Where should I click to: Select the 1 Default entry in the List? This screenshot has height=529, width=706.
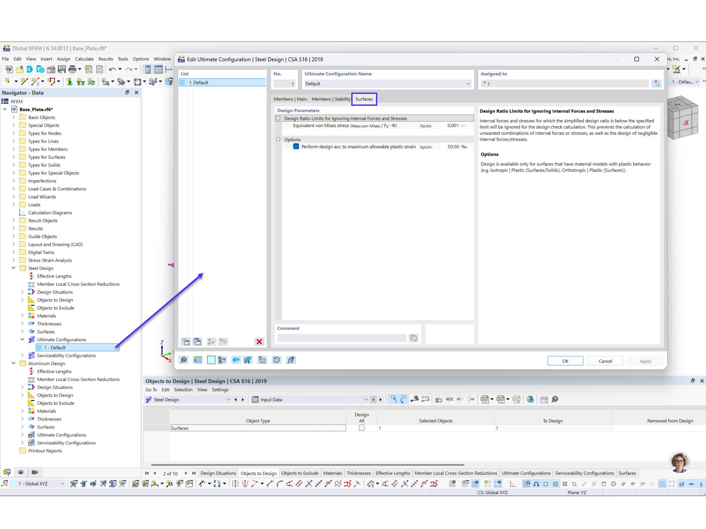coord(222,82)
